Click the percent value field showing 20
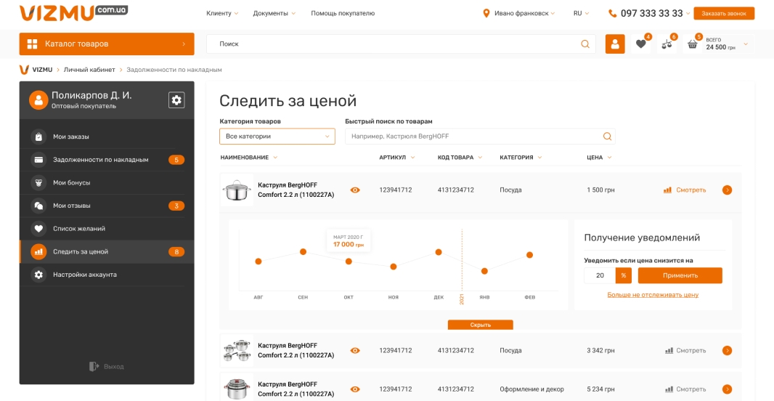The width and height of the screenshot is (774, 401). (600, 275)
